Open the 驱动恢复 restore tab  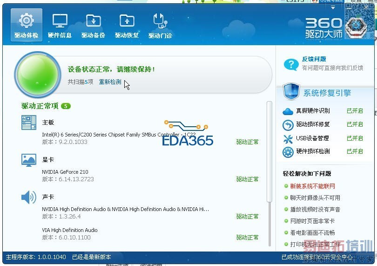[127, 26]
